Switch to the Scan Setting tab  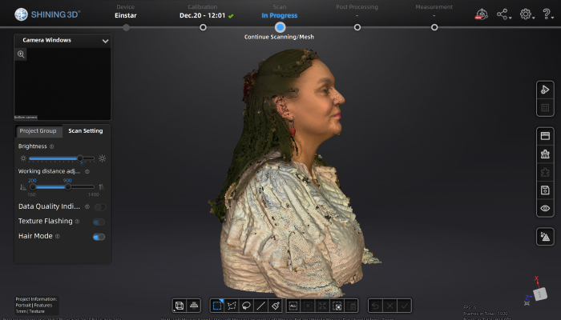(86, 130)
